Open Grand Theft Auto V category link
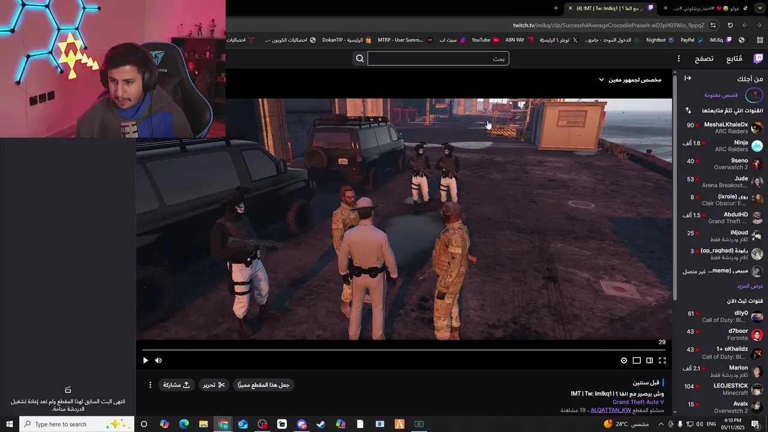The width and height of the screenshot is (768, 432). coord(638,402)
